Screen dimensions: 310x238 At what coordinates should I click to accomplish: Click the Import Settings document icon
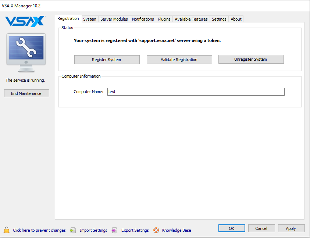(x=73, y=230)
